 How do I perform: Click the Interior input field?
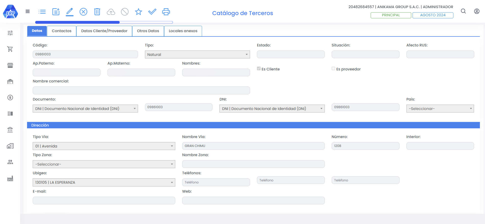[x=440, y=146]
